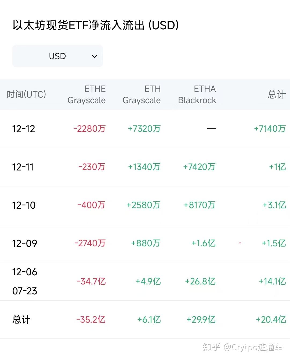The width and height of the screenshot is (290, 360).
Task: Click the -34.7亿 ETHE cumulative value
Action: (x=91, y=281)
